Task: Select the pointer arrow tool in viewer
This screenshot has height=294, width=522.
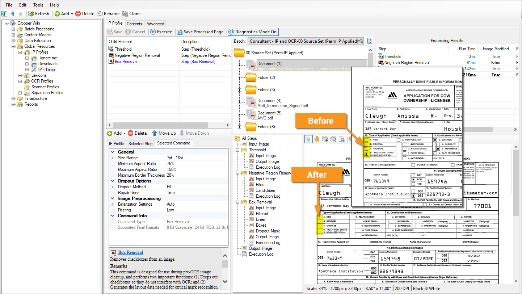Action: 308,139
